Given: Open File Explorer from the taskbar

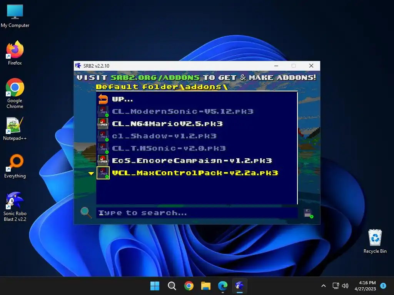Looking at the screenshot, I should (x=206, y=286).
